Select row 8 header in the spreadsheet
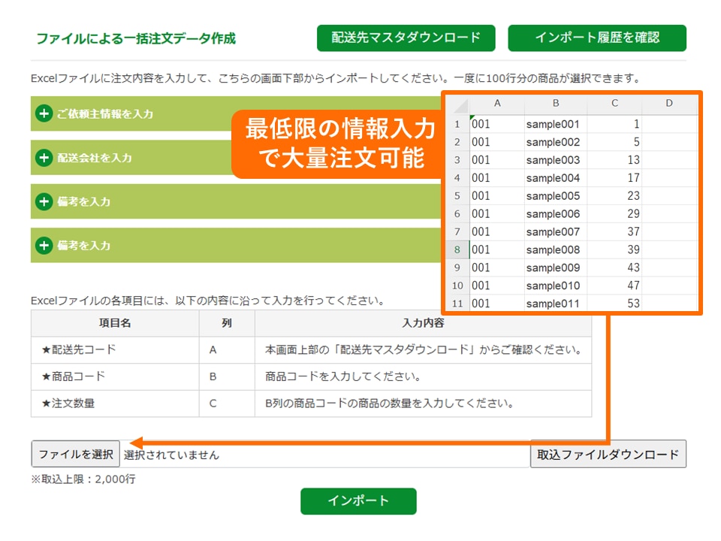Image resolution: width=721 pixels, height=541 pixels. coord(457,249)
